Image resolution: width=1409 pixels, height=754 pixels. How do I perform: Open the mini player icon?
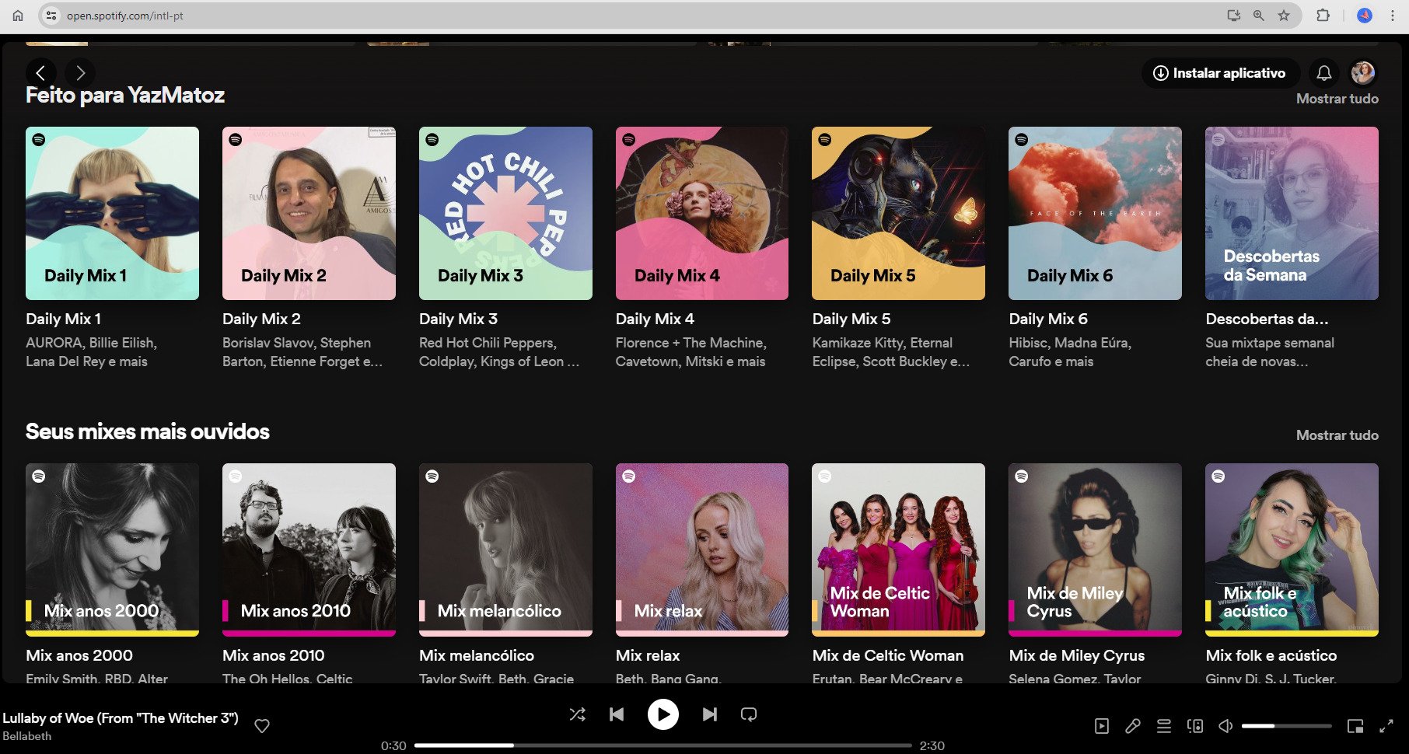click(x=1355, y=726)
